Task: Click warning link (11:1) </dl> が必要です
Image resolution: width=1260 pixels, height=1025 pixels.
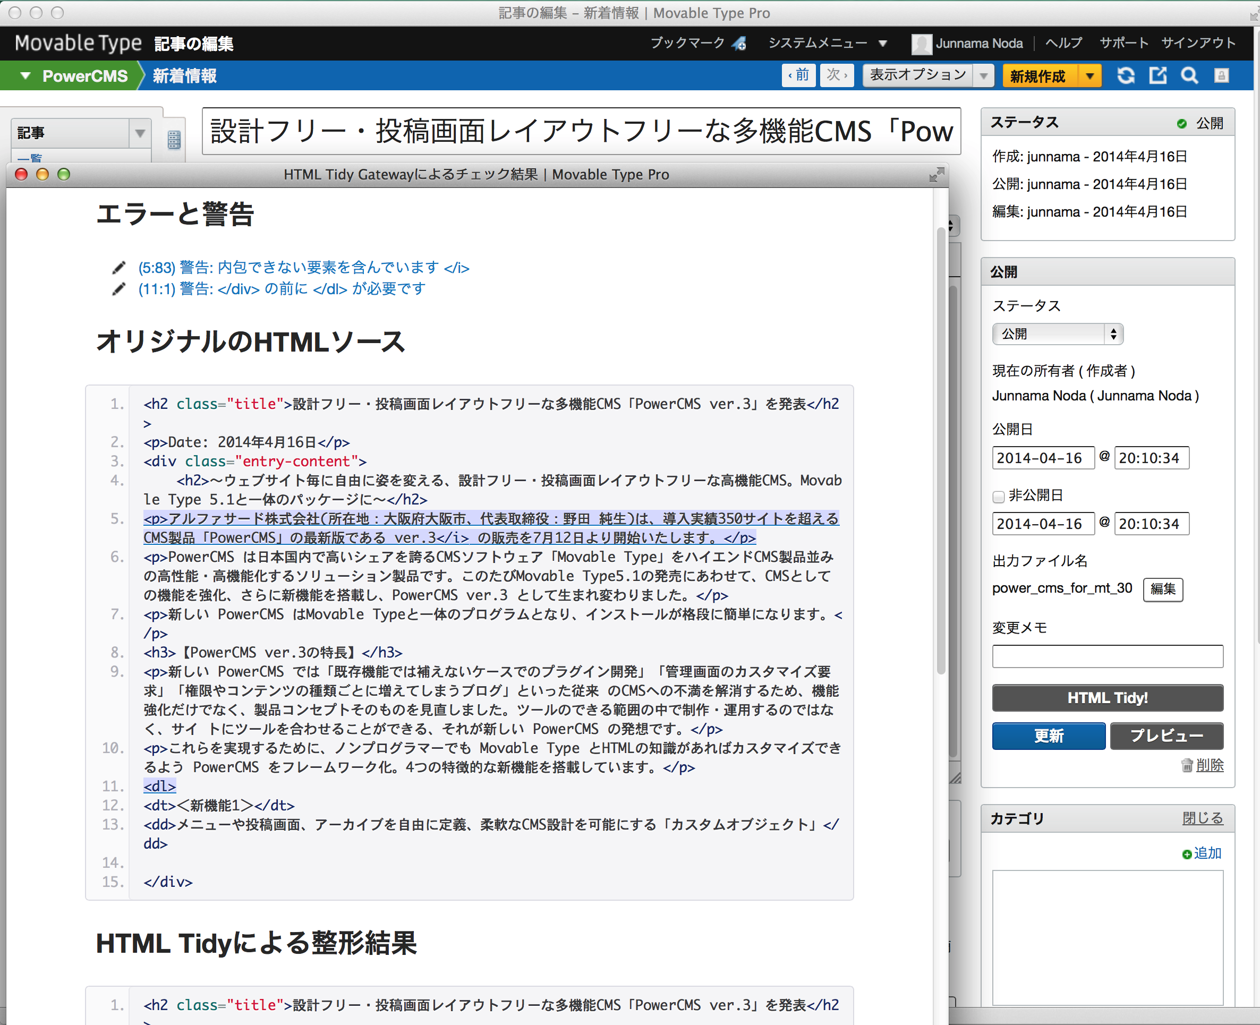Action: (282, 289)
